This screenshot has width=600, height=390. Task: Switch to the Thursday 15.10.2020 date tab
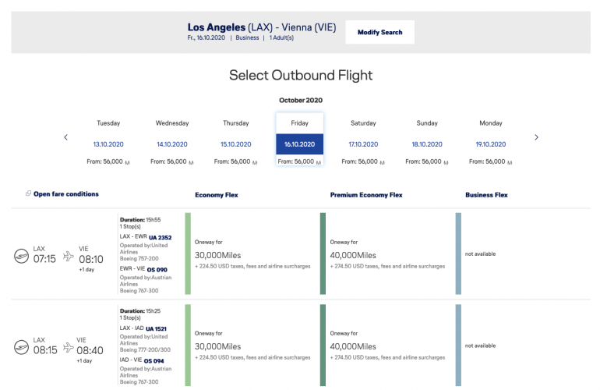(236, 144)
